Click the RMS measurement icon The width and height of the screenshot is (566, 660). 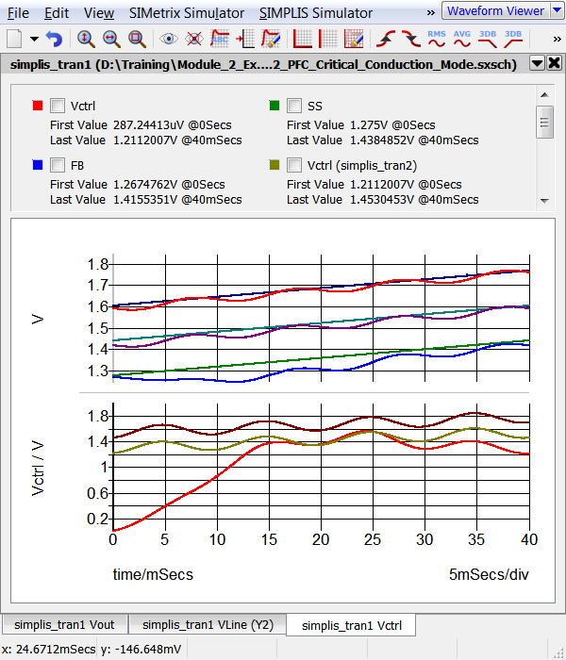[437, 39]
